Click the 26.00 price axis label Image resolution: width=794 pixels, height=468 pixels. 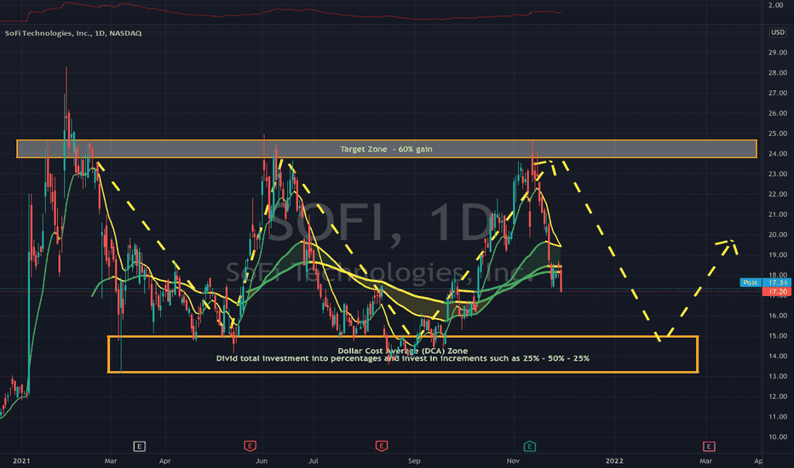[777, 113]
